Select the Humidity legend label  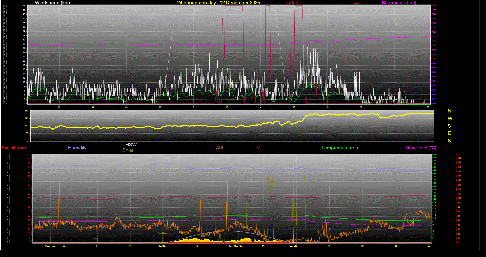click(77, 148)
